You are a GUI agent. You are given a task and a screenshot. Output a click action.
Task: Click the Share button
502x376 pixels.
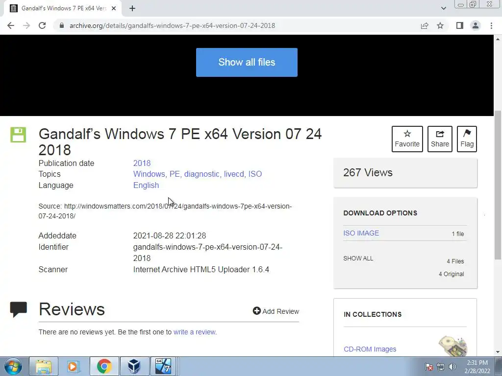tap(440, 139)
